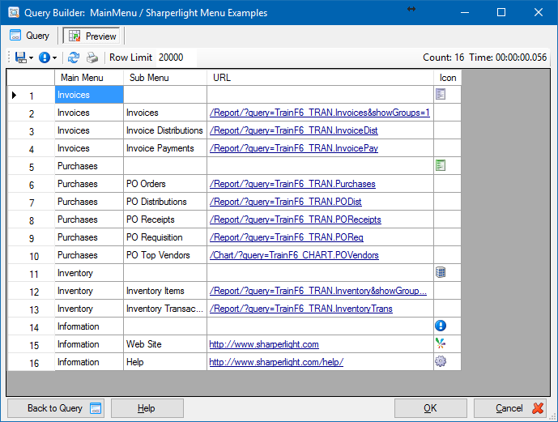Open the Save dropdown arrow
The image size is (558, 422).
[x=32, y=58]
